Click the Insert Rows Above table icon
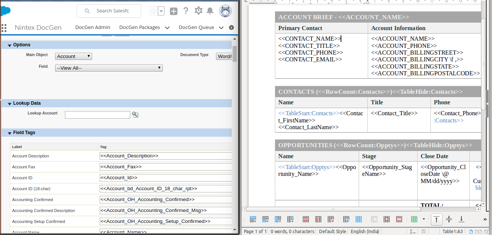The width and height of the screenshot is (492, 235). tap(253, 219)
